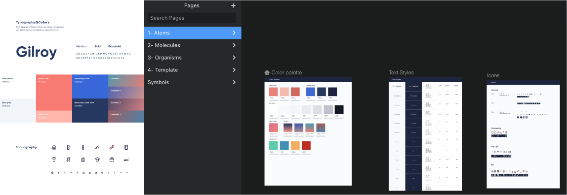Viewport: 567px width, 195px height.
Task: Expand the 4- Template page chevron
Action: 234,70
